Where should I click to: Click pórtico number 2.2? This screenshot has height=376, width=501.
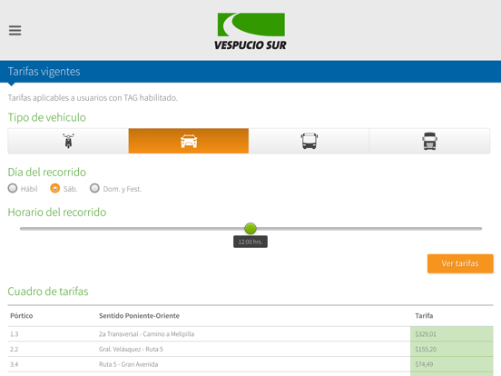pos(14,349)
